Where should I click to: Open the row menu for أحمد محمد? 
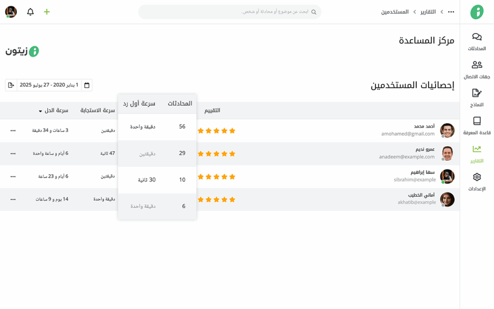point(13,130)
